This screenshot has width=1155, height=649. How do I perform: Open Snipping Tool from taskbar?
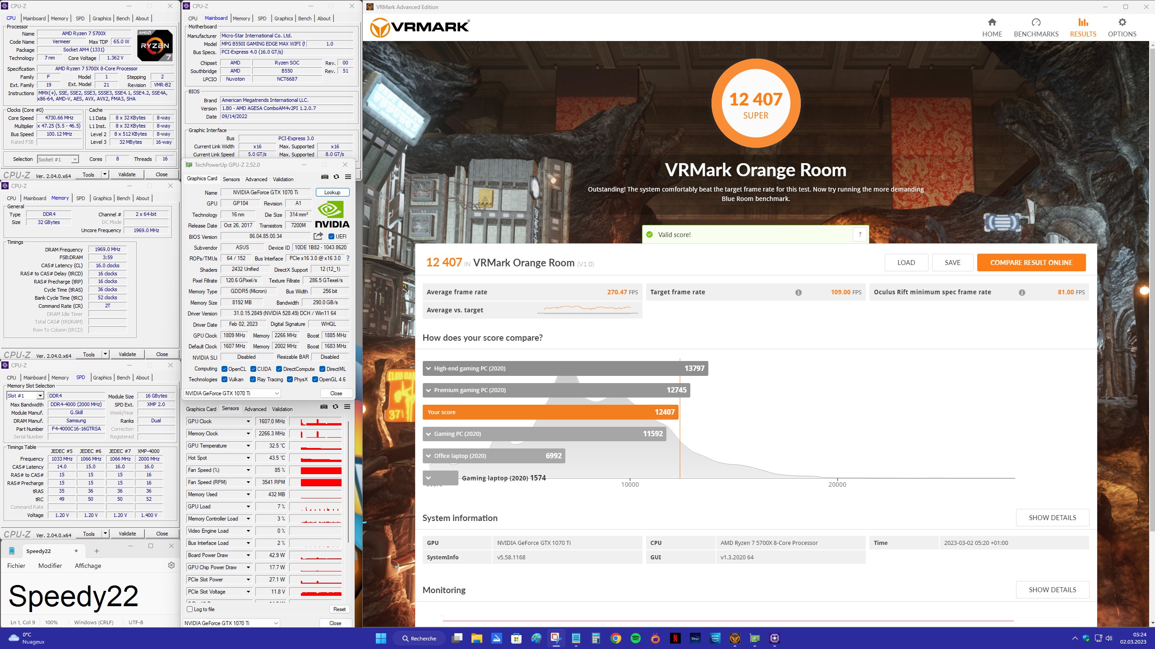click(x=556, y=638)
